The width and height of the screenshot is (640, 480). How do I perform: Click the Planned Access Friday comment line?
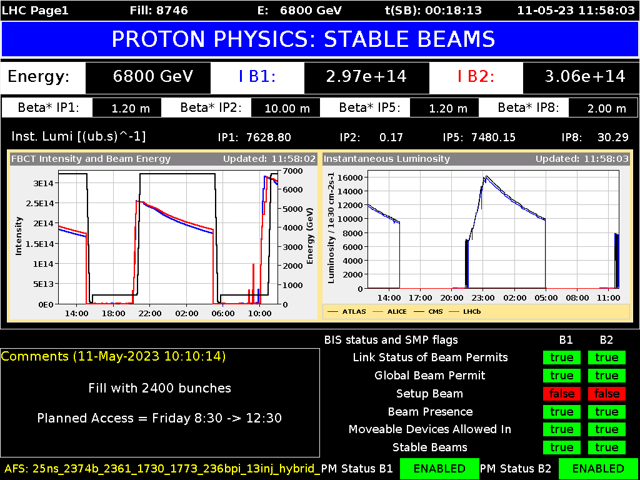click(x=159, y=418)
